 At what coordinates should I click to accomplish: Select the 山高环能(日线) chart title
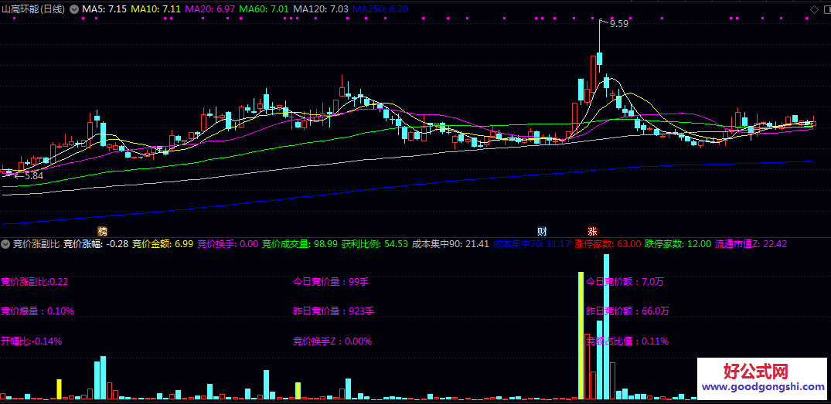pyautogui.click(x=34, y=9)
